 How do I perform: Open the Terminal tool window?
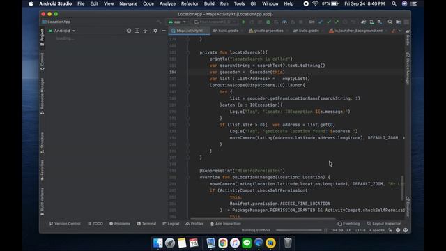click(x=146, y=224)
